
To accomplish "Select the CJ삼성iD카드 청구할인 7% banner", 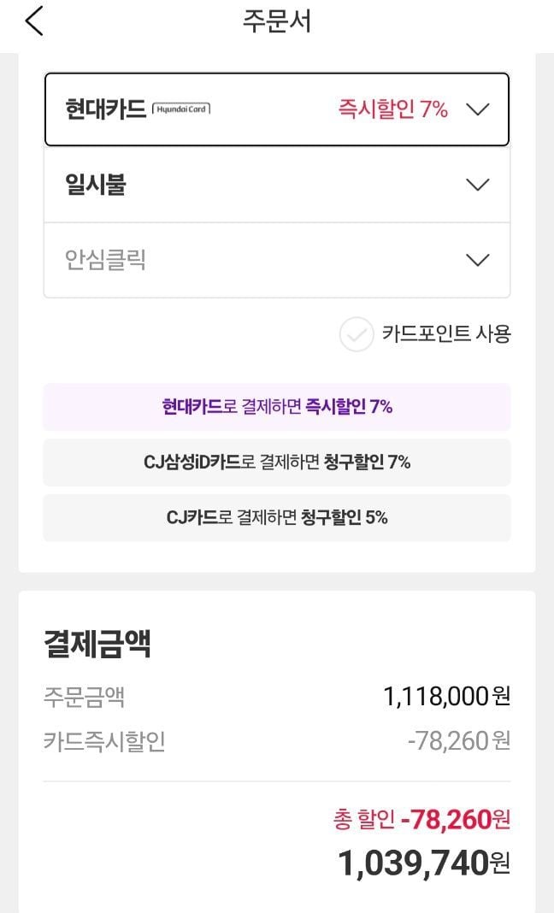I will [x=277, y=462].
